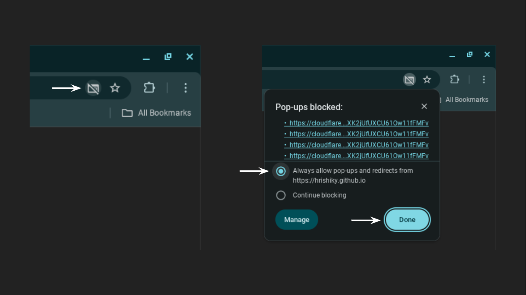Click pop-up blocked icon in left address bar
Screen dimensions: 526x295
[x=93, y=88]
